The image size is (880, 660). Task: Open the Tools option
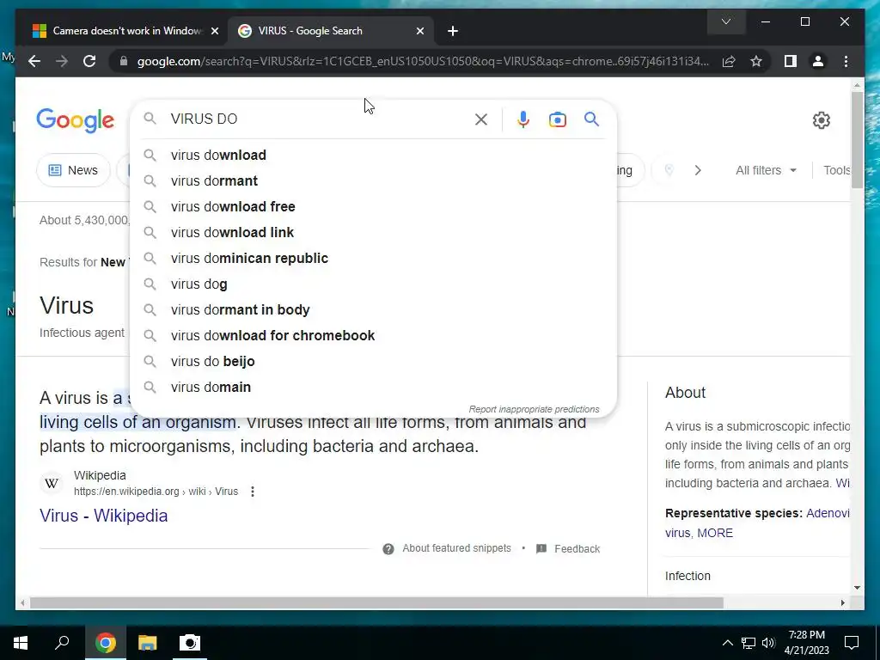coord(837,170)
